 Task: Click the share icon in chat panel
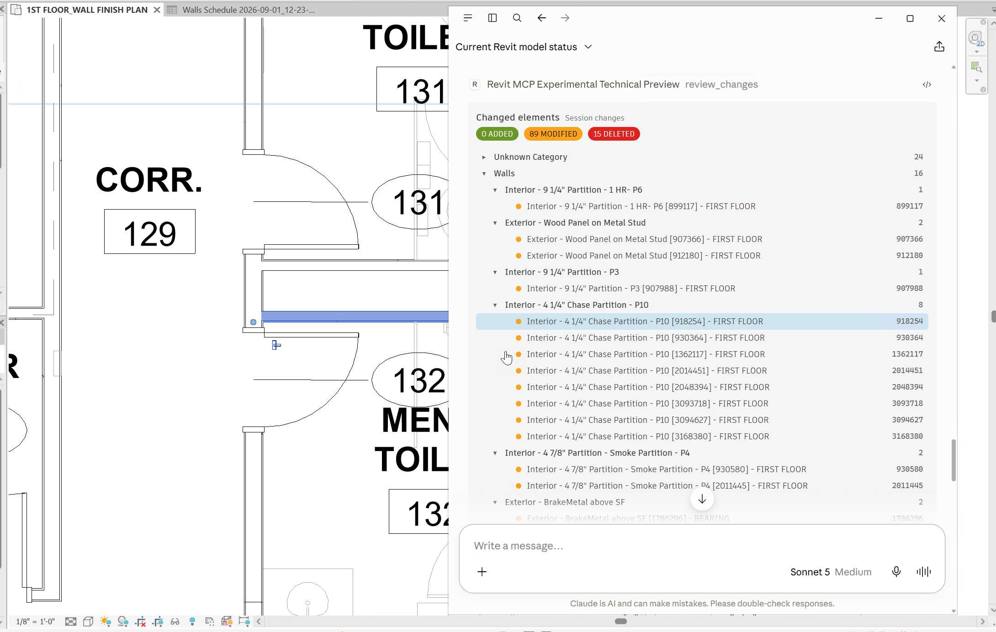(x=939, y=47)
